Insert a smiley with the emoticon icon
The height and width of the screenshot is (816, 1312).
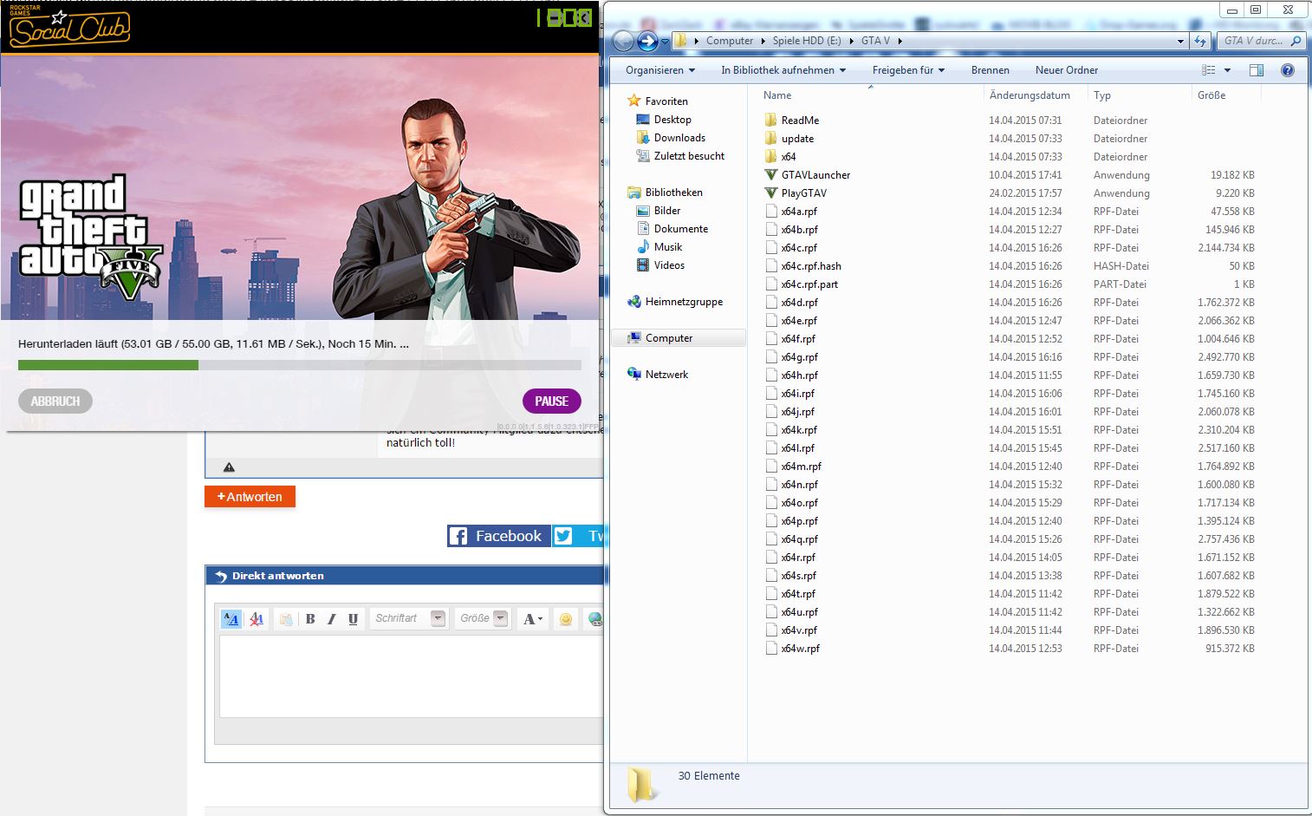click(x=566, y=619)
